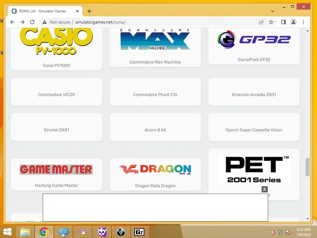
Task: Open the Casio PV-1000 logo card
Action: tap(56, 42)
